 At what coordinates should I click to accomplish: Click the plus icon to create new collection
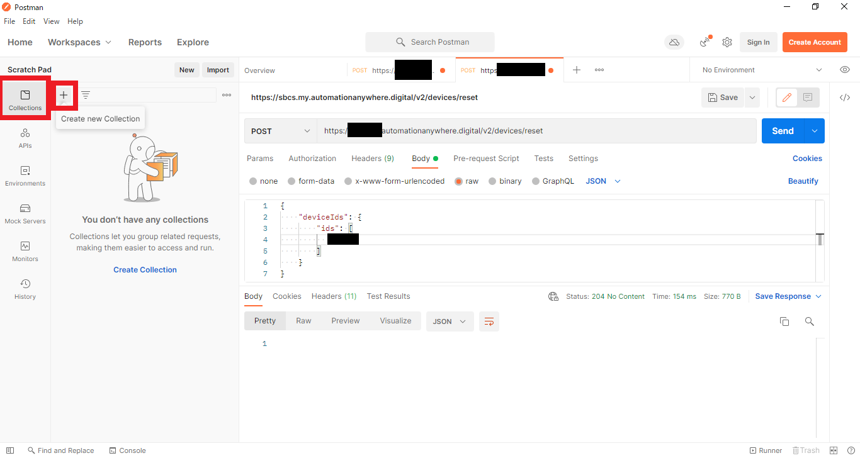(x=64, y=95)
